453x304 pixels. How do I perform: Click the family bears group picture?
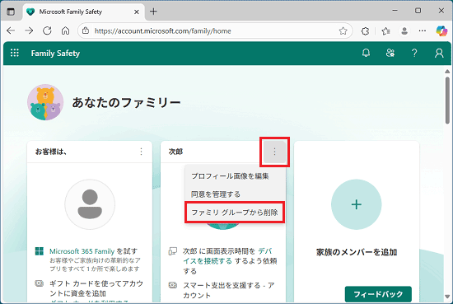45,102
